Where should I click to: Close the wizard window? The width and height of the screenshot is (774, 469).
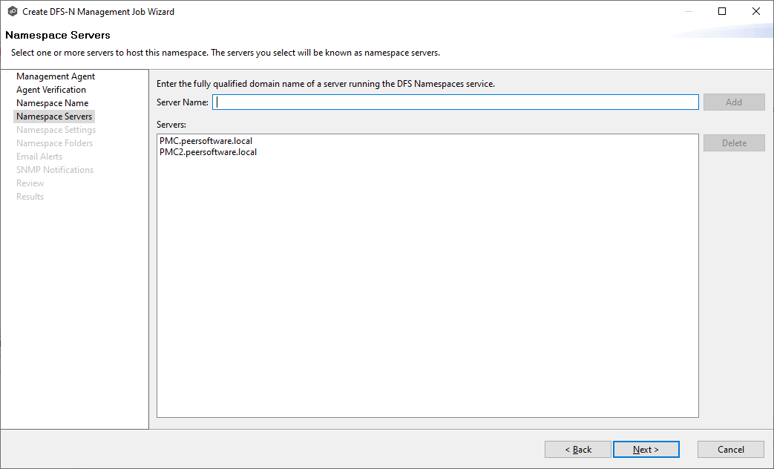point(755,11)
